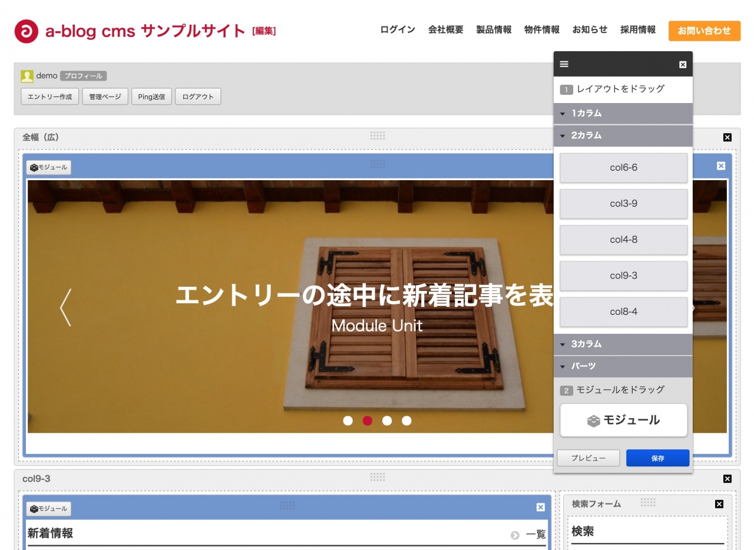Screen dimensions: 754x550
Task: Open the 採用情報 navigation item
Action: click(638, 30)
